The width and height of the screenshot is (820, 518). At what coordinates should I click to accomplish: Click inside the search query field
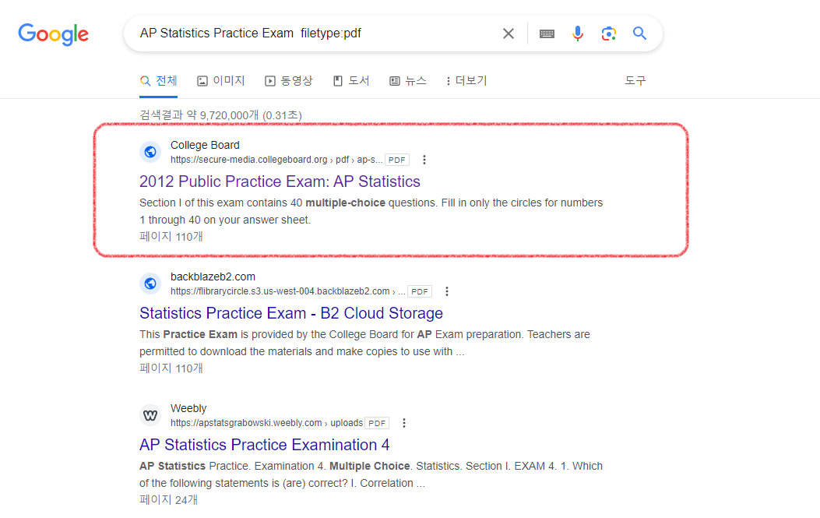point(314,33)
